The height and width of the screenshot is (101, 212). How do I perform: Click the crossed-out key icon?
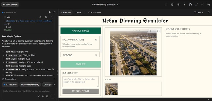pyautogui.click(x=209, y=4)
